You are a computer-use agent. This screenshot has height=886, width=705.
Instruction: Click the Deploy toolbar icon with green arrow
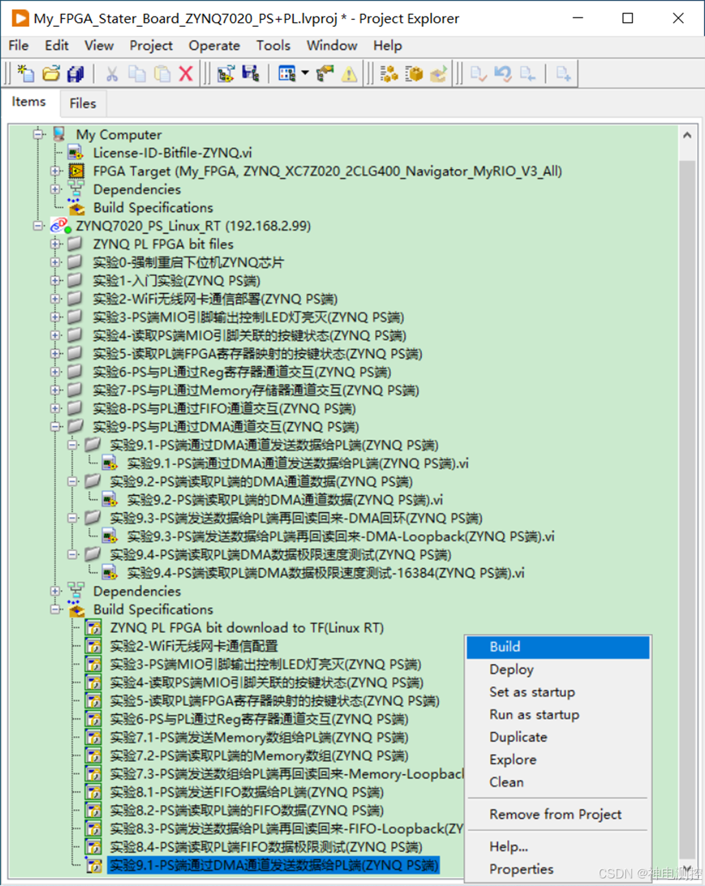(x=438, y=74)
